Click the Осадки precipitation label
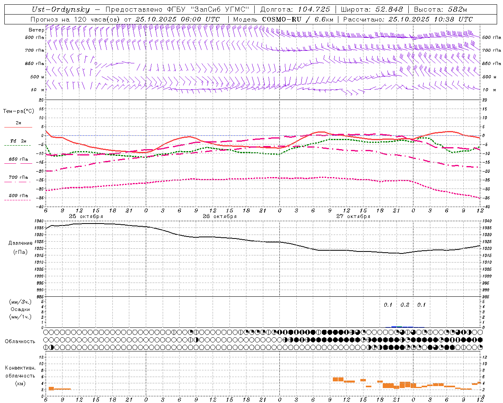This screenshot has width=503, height=403. click(20, 309)
